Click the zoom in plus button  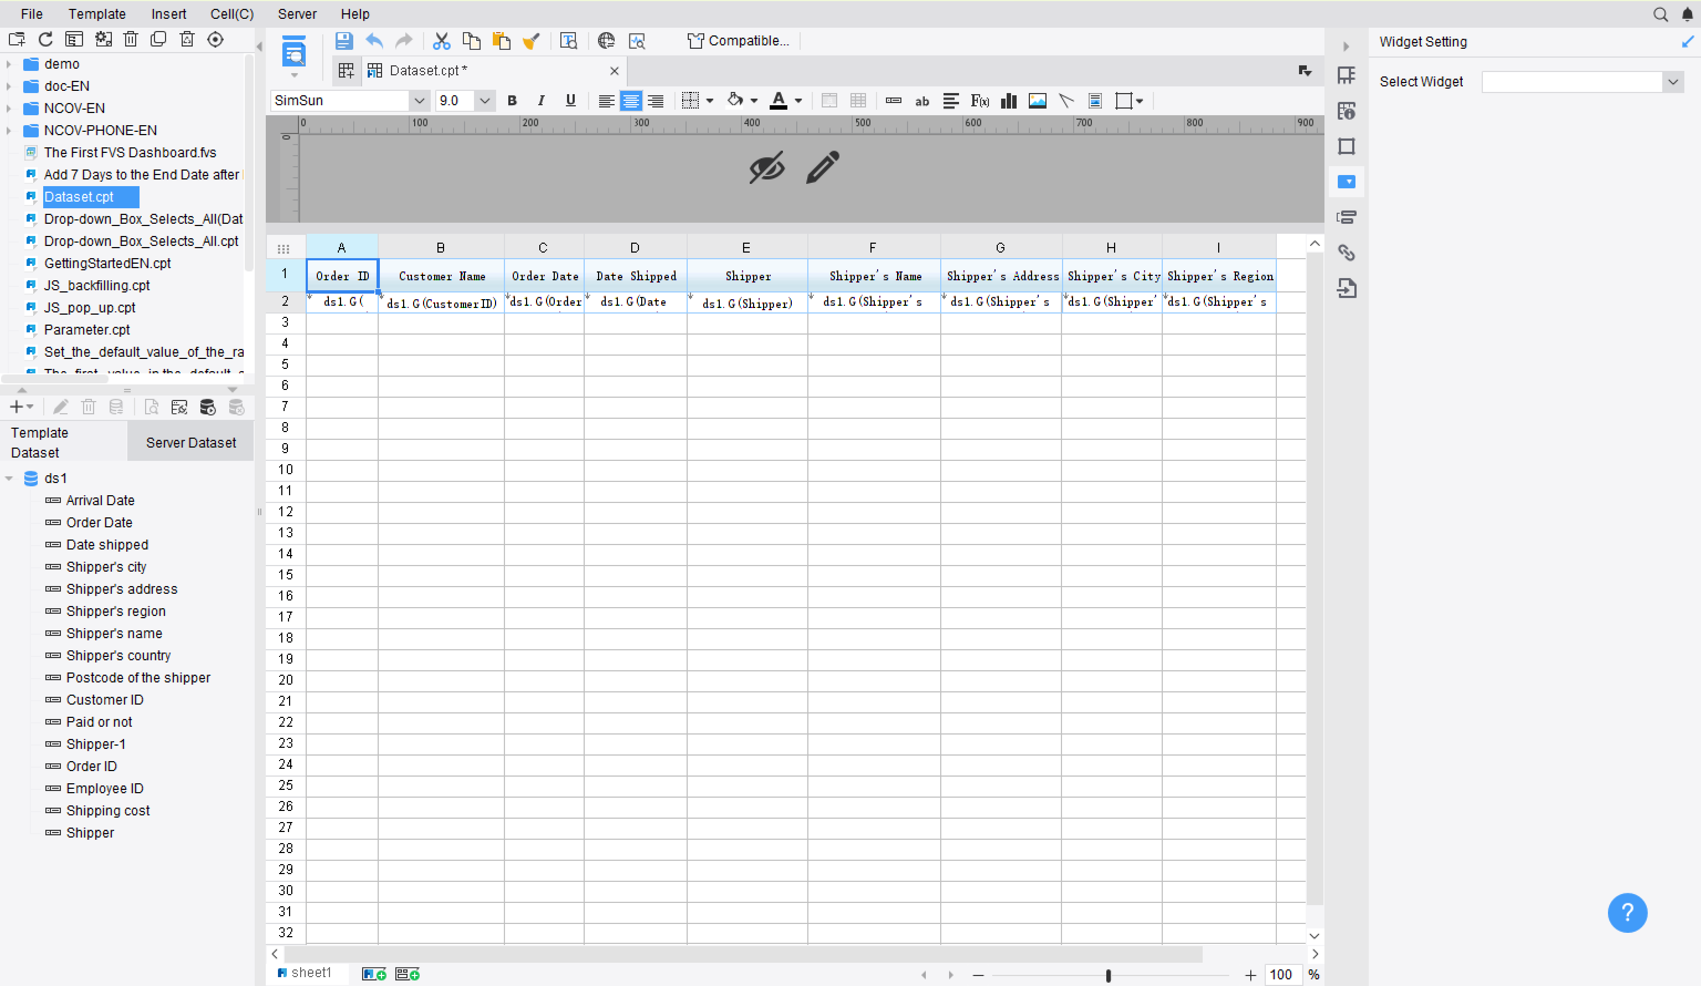click(1250, 974)
